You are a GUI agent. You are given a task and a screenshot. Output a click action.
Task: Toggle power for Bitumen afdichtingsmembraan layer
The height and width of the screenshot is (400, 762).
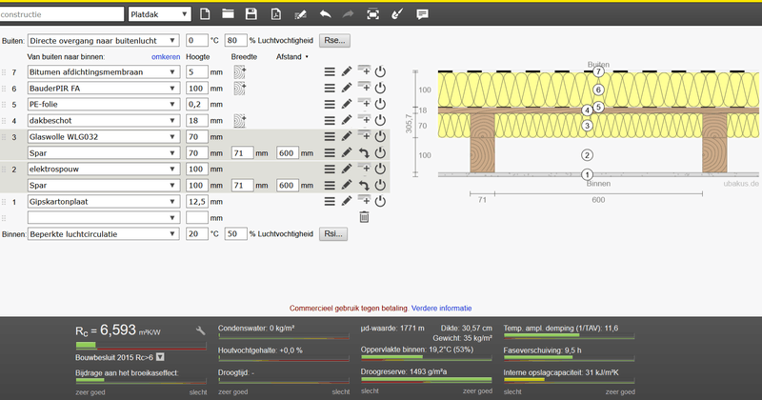(x=380, y=72)
